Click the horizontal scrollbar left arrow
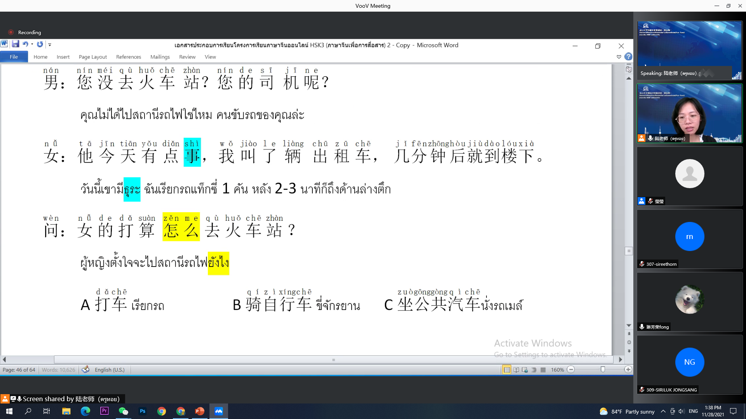The width and height of the screenshot is (746, 419). click(x=4, y=360)
